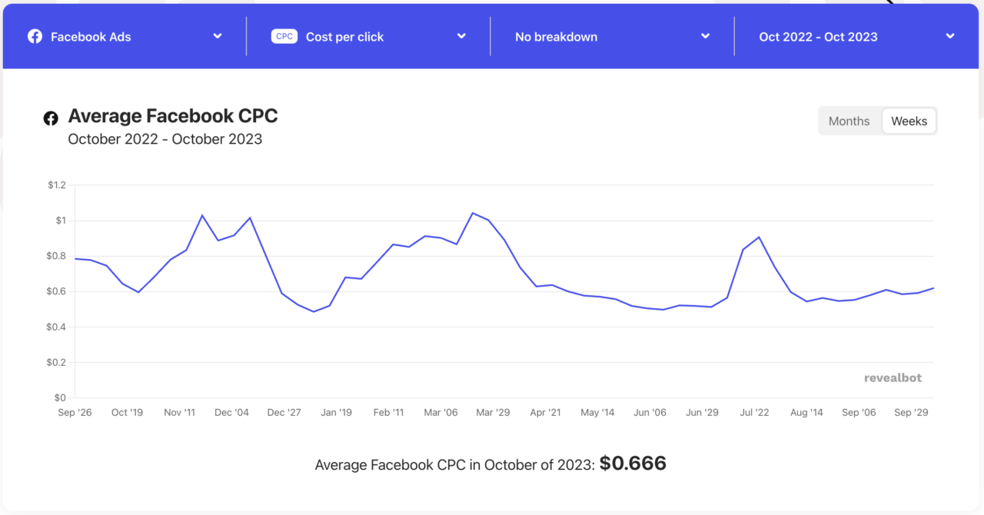Click Facebook icon beside Average Facebook CPC title
The height and width of the screenshot is (515, 984).
click(51, 118)
